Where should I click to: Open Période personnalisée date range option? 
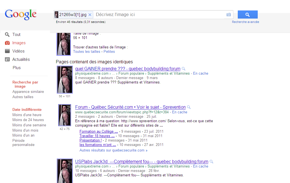pos(23,142)
